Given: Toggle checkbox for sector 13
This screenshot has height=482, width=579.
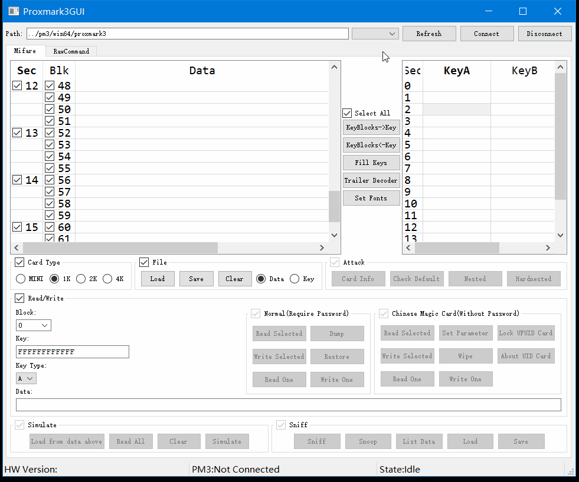Looking at the screenshot, I should (17, 133).
